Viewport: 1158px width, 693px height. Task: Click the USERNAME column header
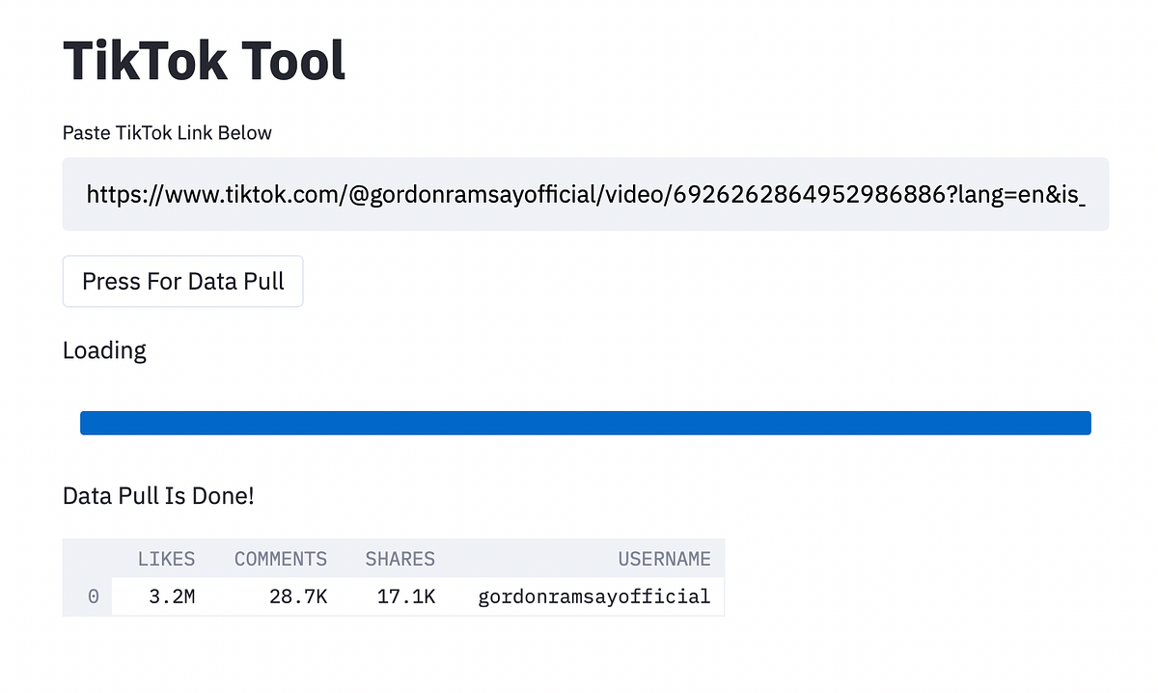[664, 559]
